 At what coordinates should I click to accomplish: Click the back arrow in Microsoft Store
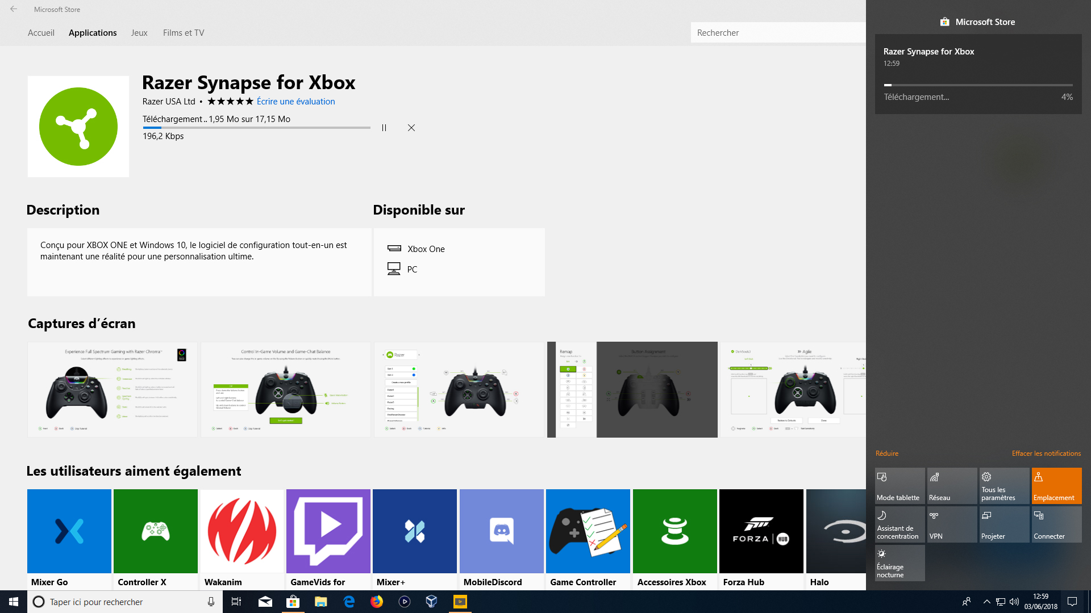coord(13,9)
